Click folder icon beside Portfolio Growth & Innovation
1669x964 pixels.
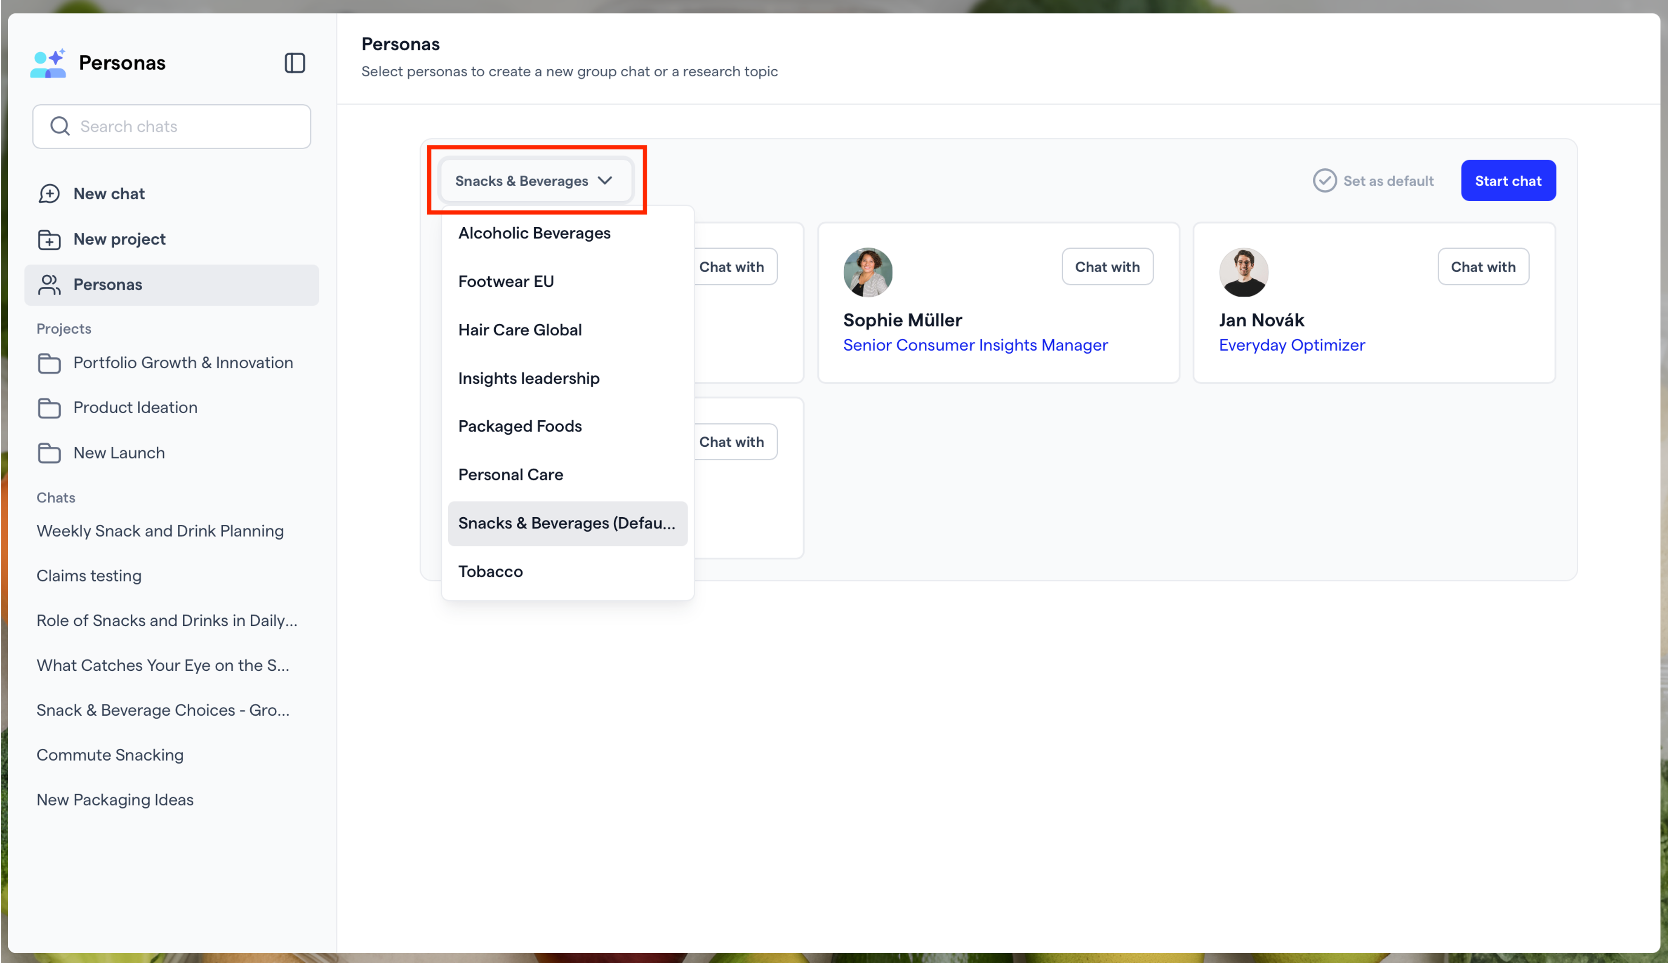(49, 363)
